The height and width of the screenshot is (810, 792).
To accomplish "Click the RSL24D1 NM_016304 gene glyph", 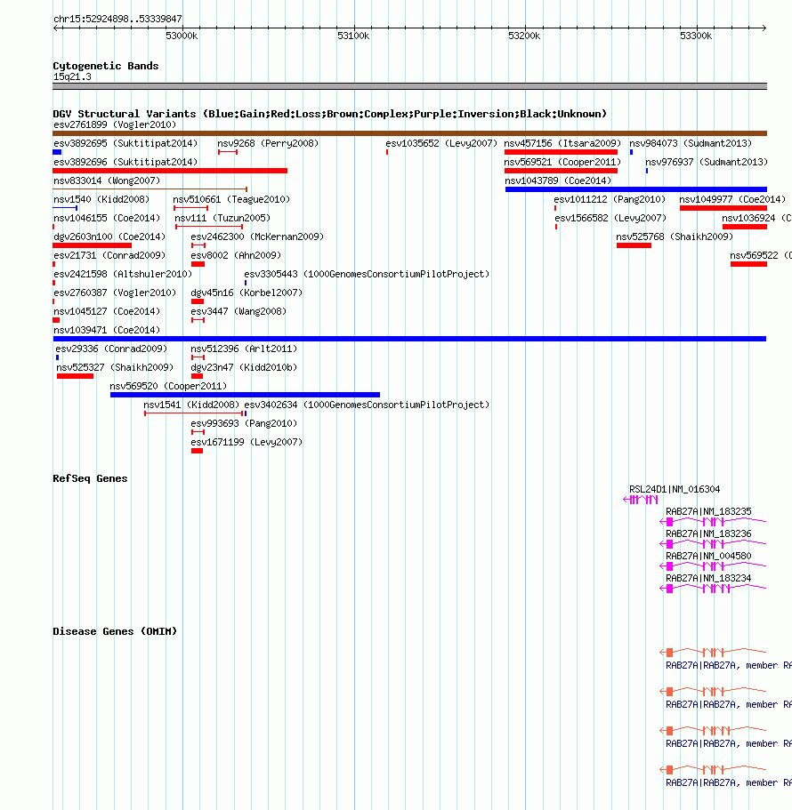I will pos(641,500).
